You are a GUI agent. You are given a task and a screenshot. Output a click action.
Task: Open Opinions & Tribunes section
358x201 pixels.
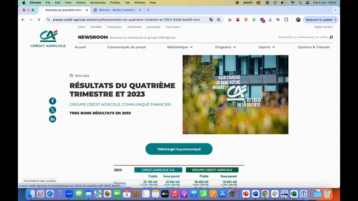pyautogui.click(x=314, y=47)
